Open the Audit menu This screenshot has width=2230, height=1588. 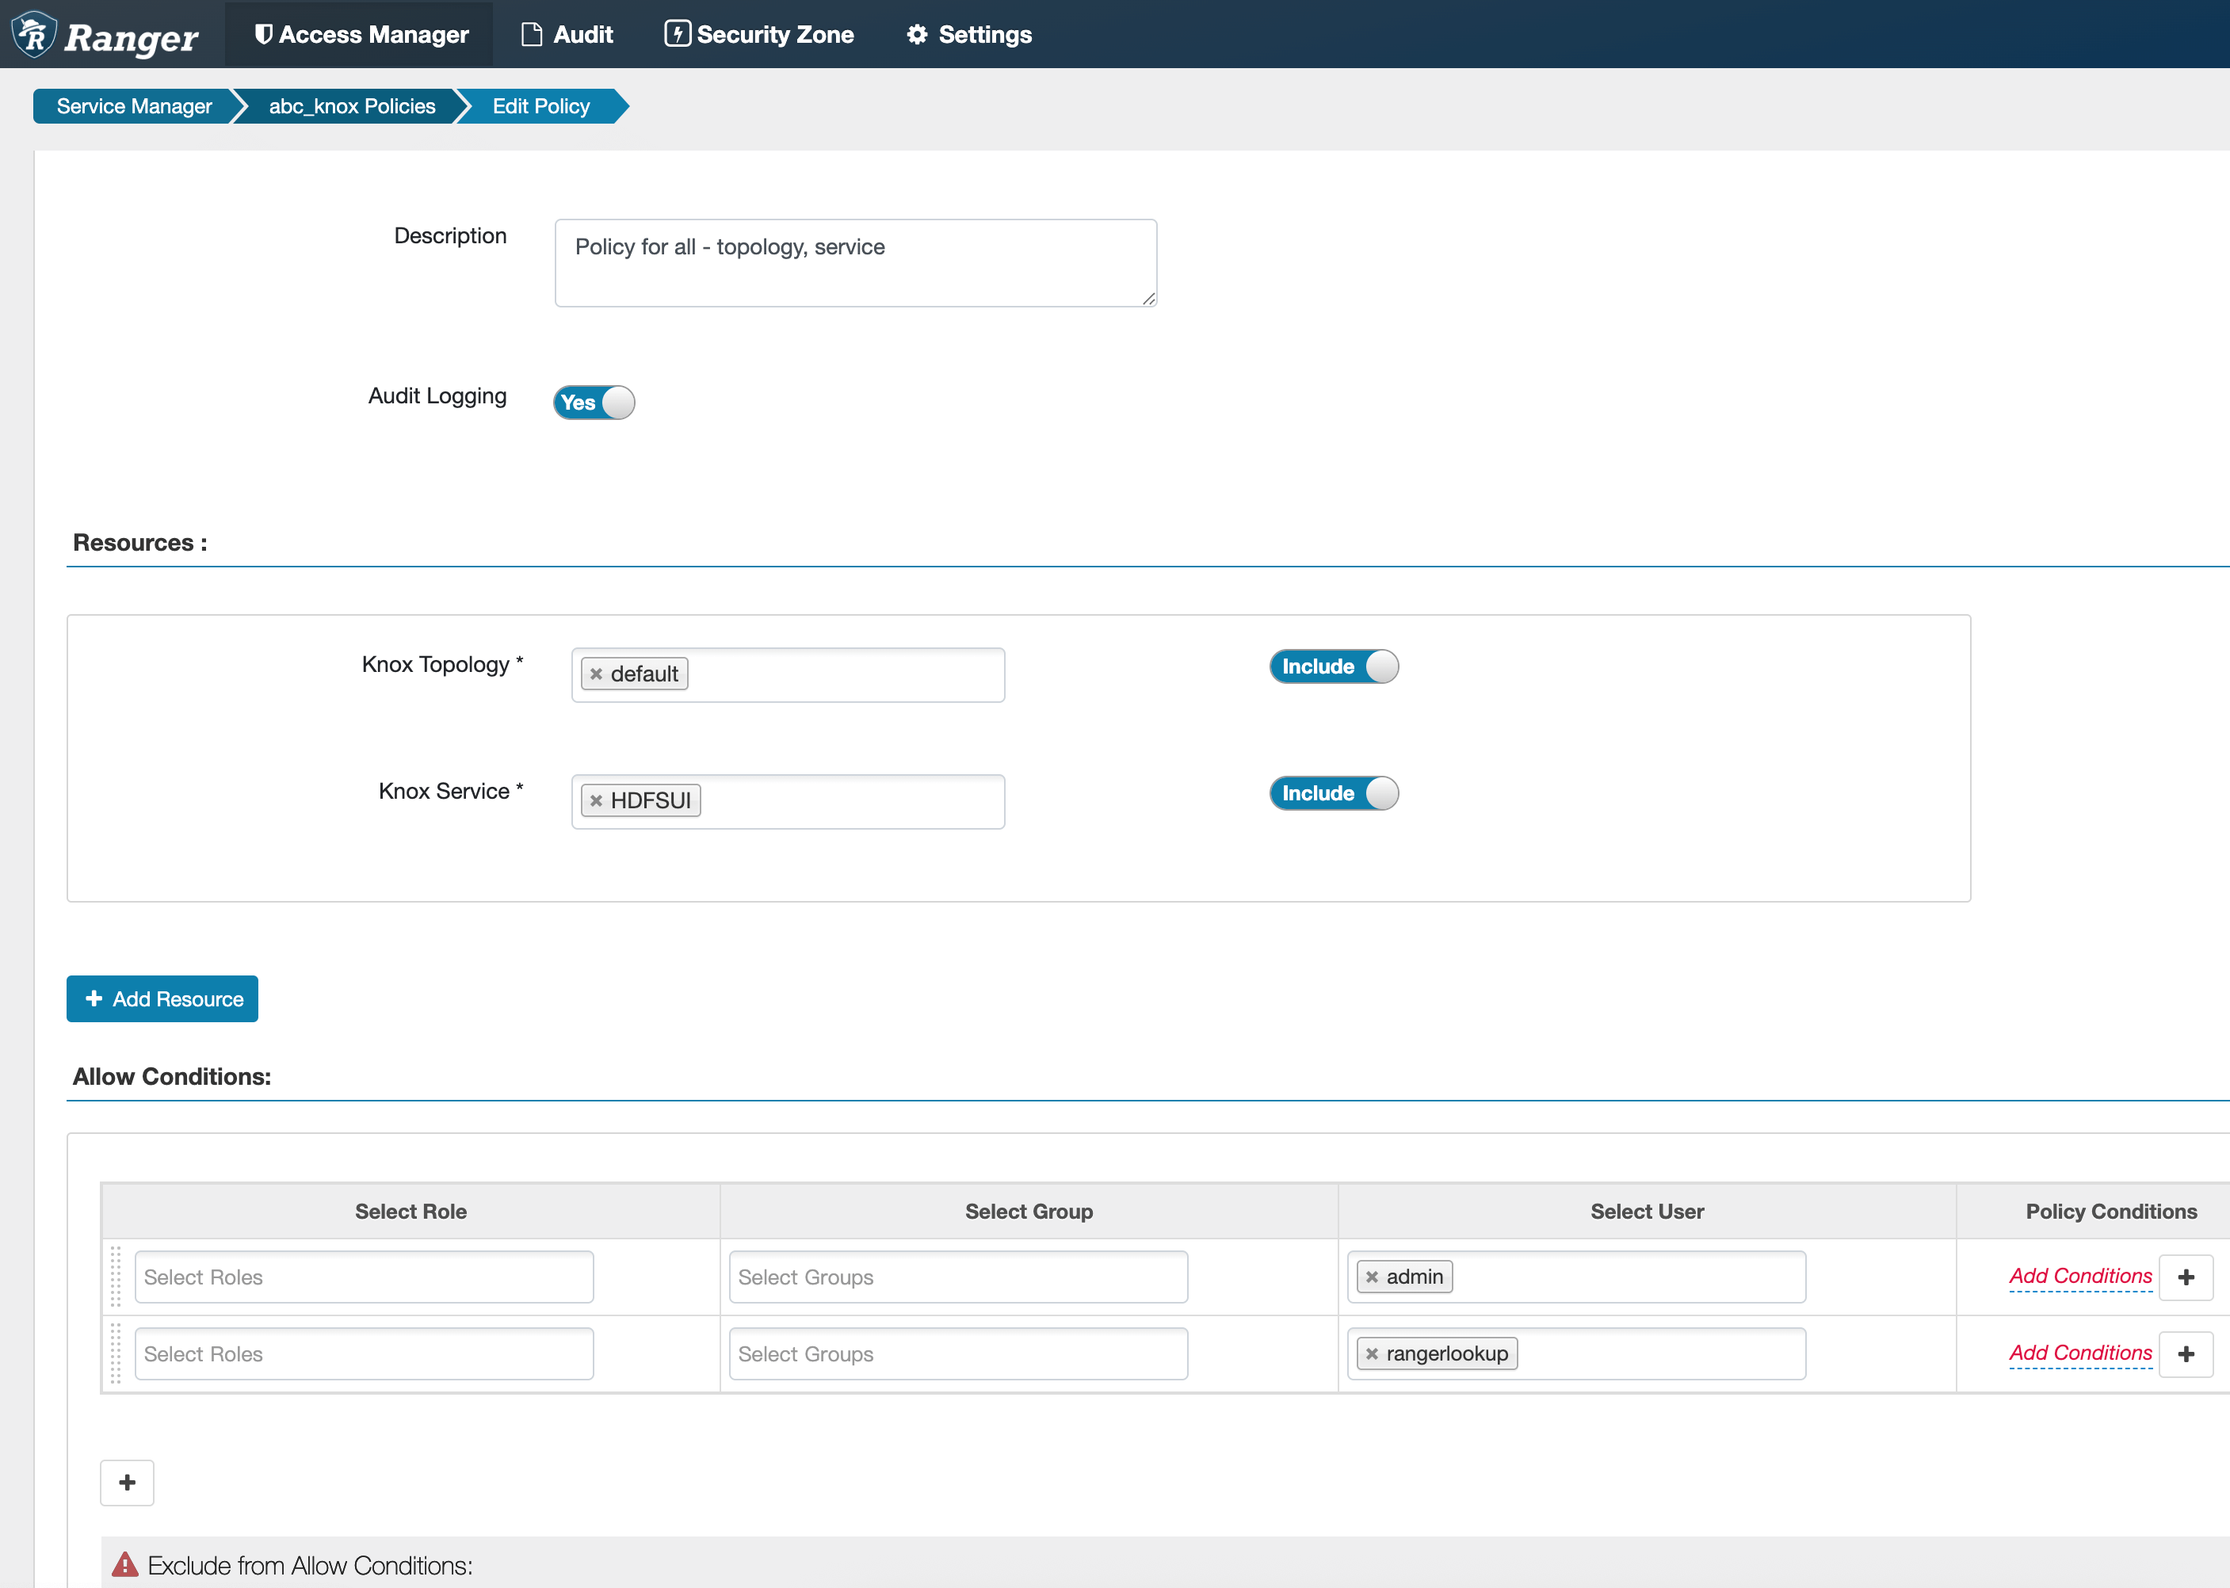568,34
